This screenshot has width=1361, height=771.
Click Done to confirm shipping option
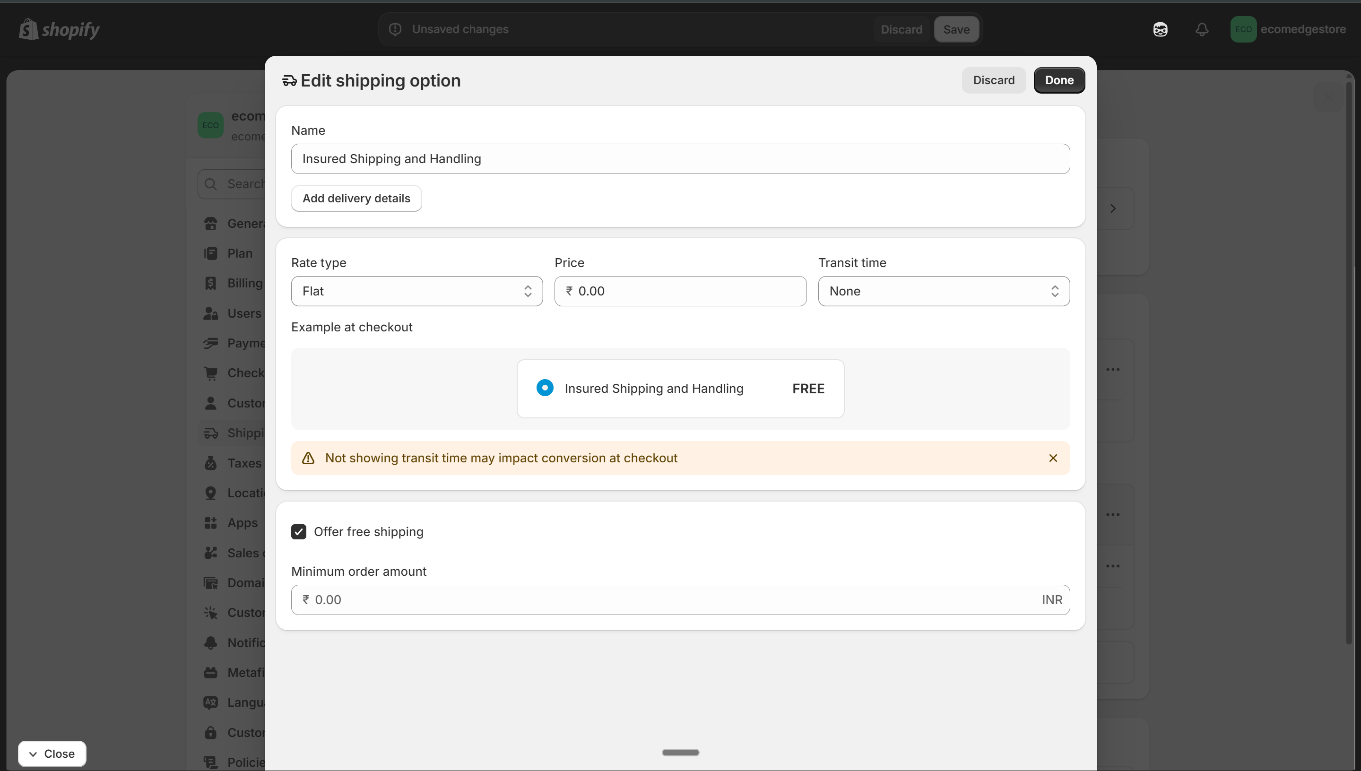coord(1059,80)
